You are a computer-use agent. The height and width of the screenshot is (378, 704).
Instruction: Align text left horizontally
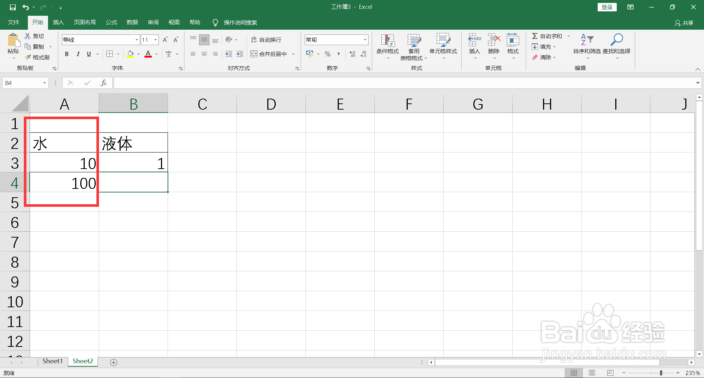click(x=193, y=54)
